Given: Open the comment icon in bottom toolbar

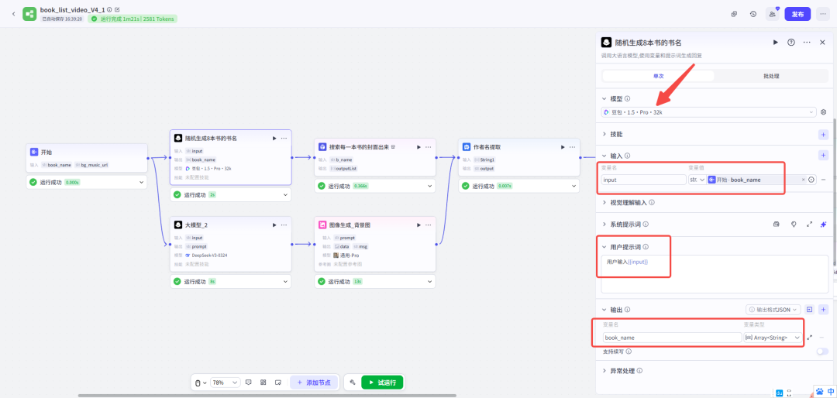Looking at the screenshot, I should coord(249,383).
